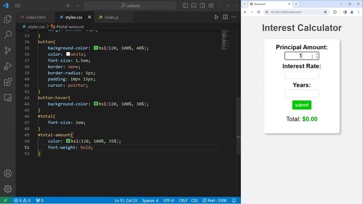Go back in VS Code navigation
This screenshot has width=363, height=204.
[x=69, y=6]
